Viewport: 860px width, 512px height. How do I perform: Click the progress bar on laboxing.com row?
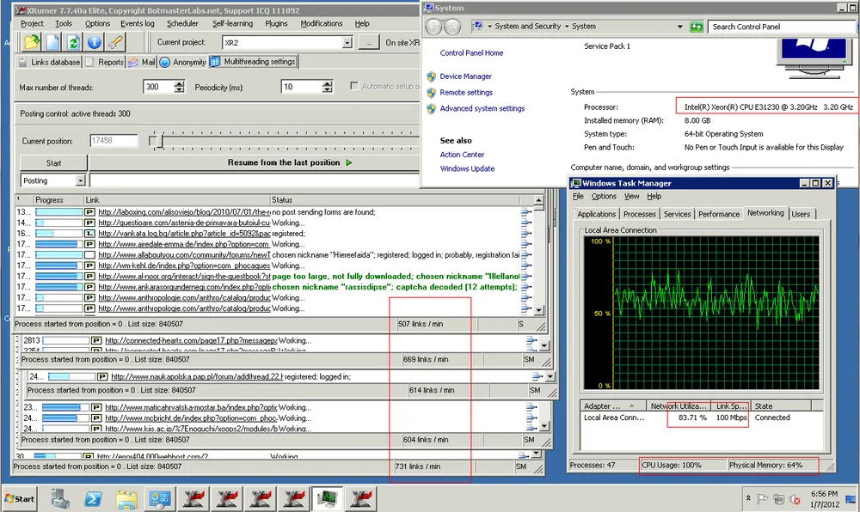coord(58,212)
